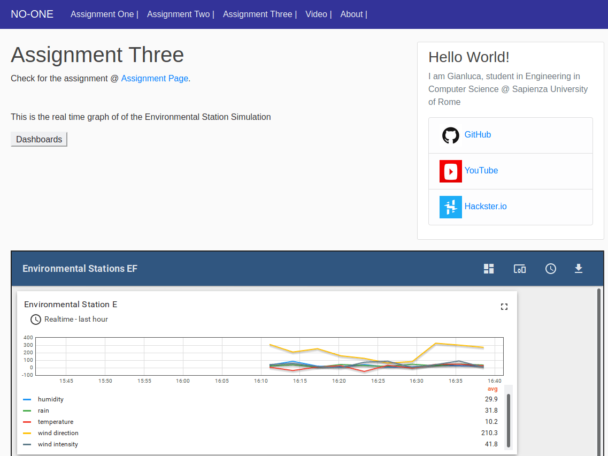This screenshot has height=456, width=608.
Task: Click the Realtime clock icon on the chart
Action: [35, 319]
